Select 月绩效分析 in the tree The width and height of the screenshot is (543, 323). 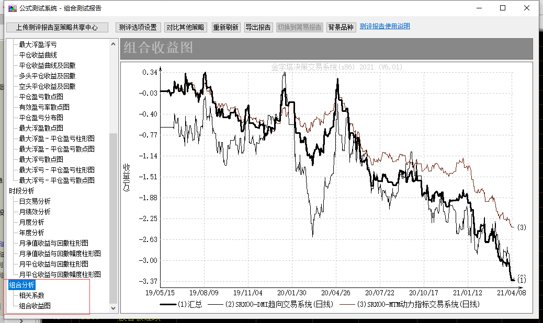click(35, 212)
